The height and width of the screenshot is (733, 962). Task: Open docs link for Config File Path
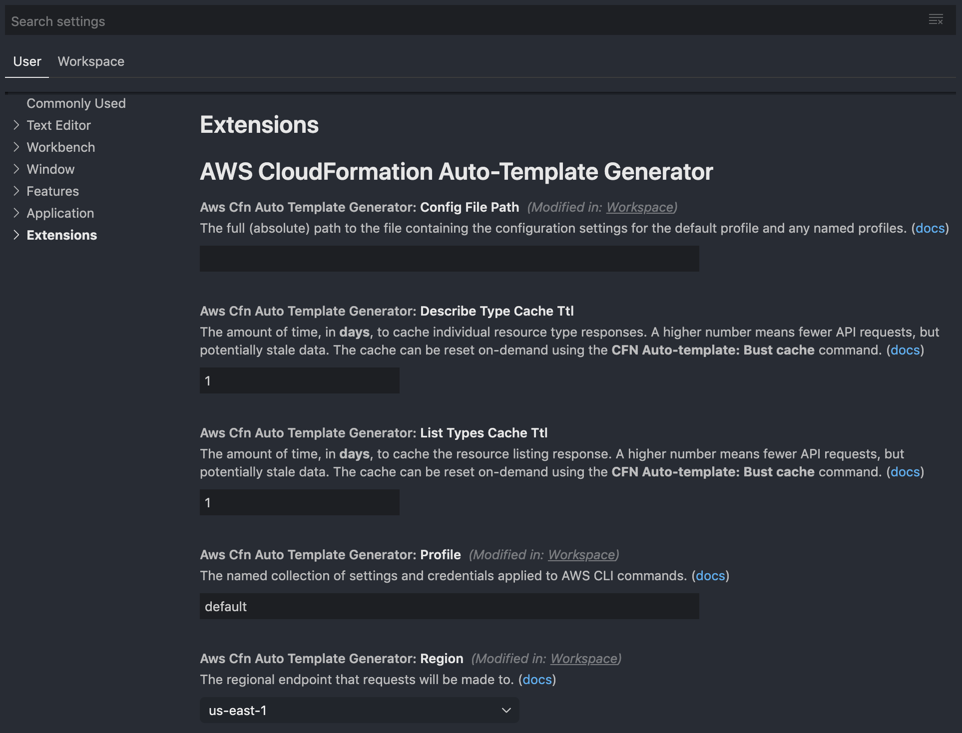[930, 228]
